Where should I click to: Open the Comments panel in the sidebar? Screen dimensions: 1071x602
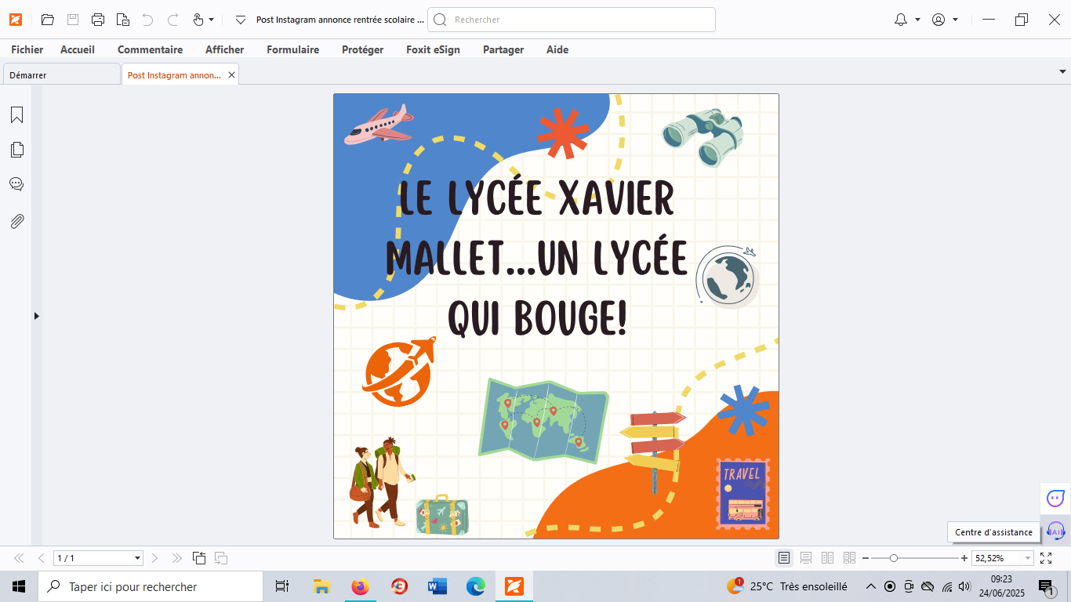[16, 184]
